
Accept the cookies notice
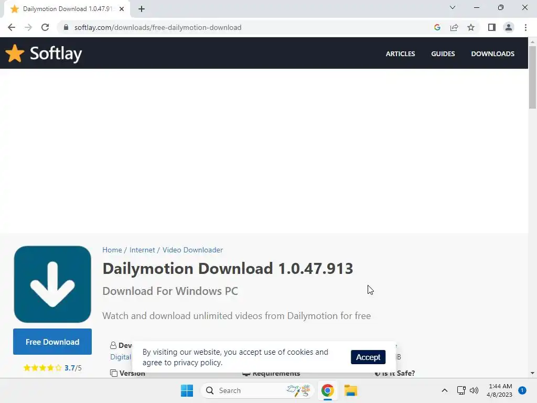pos(368,357)
